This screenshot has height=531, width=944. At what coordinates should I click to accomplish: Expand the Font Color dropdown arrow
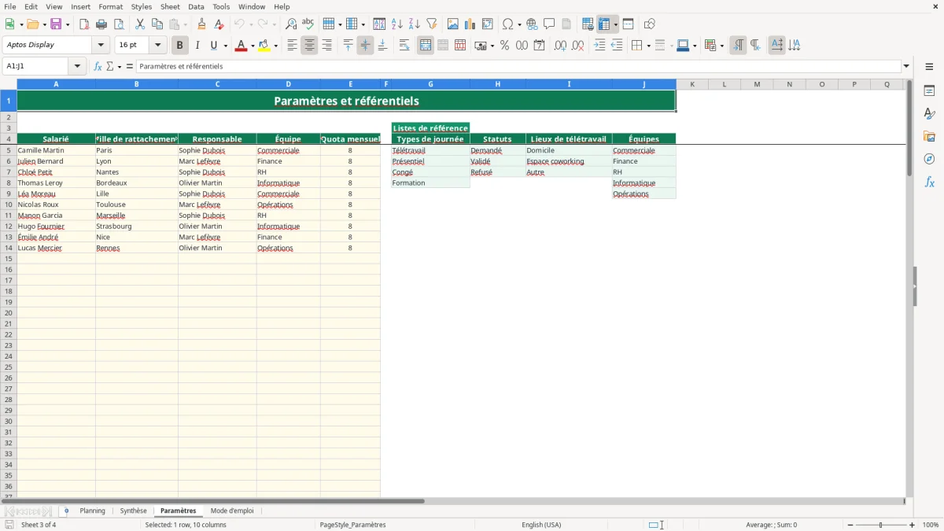coord(253,46)
